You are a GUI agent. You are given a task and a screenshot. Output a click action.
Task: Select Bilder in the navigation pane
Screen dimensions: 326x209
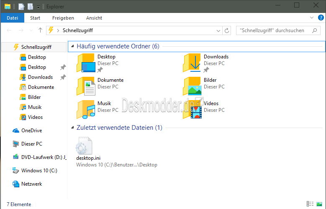click(34, 97)
